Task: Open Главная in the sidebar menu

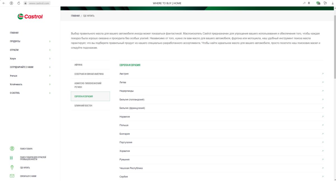Action: coord(14,33)
